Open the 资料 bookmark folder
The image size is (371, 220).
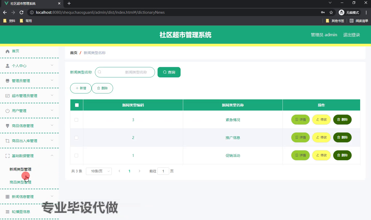[9, 21]
